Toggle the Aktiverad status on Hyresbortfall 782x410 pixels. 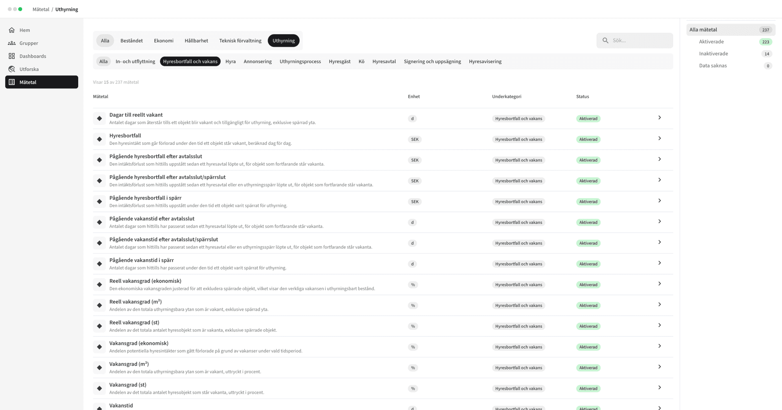click(x=588, y=139)
